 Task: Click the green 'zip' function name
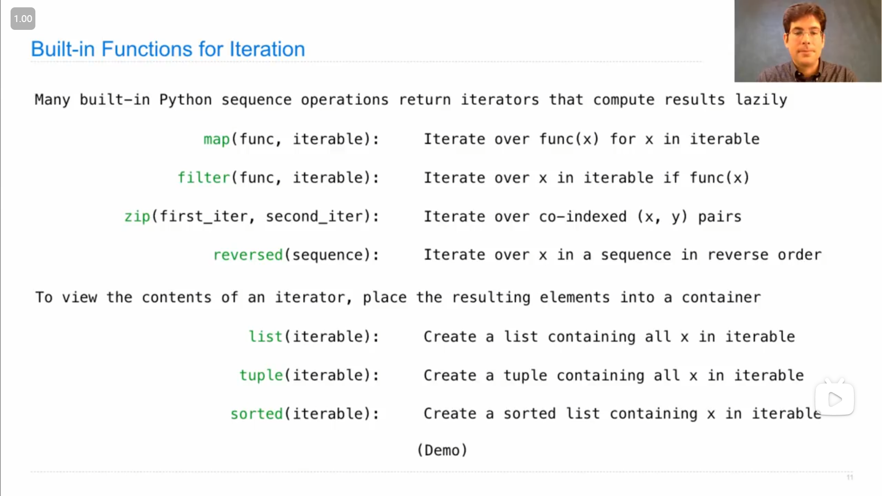pyautogui.click(x=137, y=216)
